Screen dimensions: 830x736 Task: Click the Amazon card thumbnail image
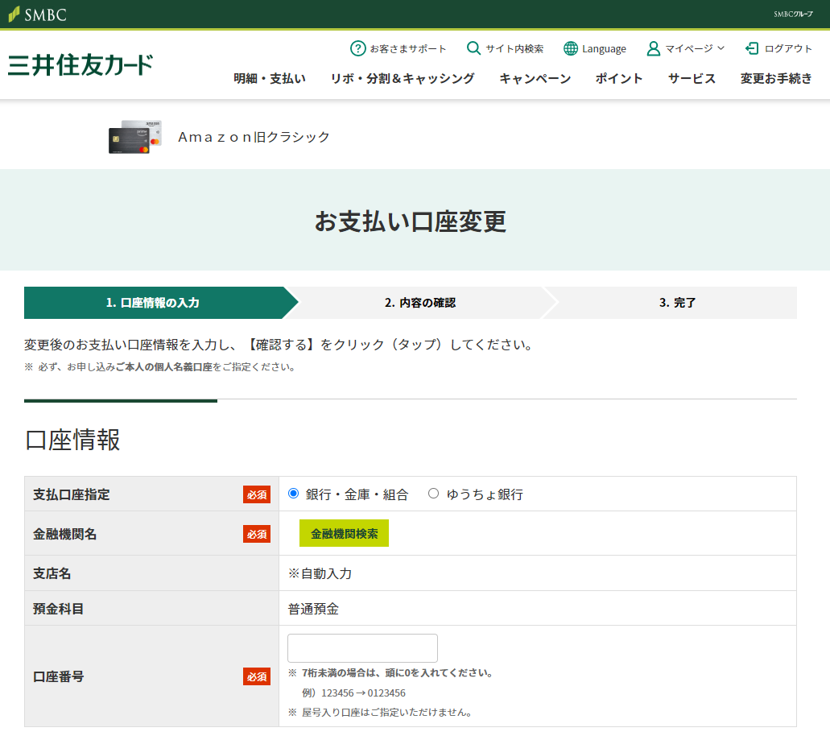click(134, 136)
